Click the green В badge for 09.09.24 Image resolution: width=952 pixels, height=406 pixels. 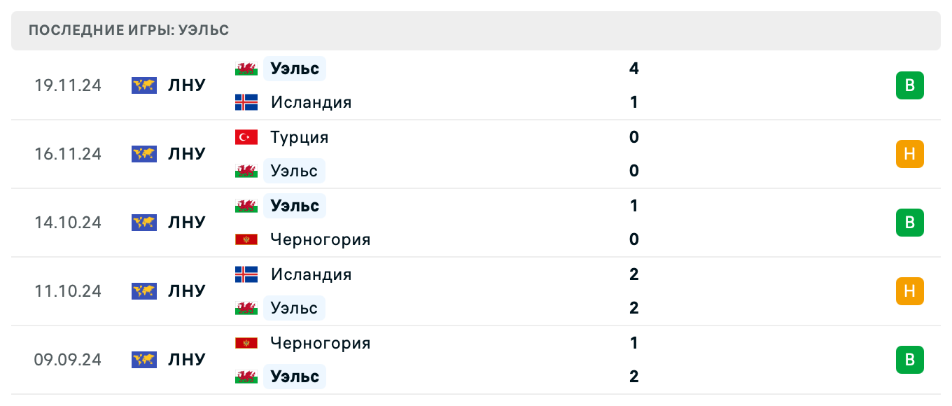(909, 360)
